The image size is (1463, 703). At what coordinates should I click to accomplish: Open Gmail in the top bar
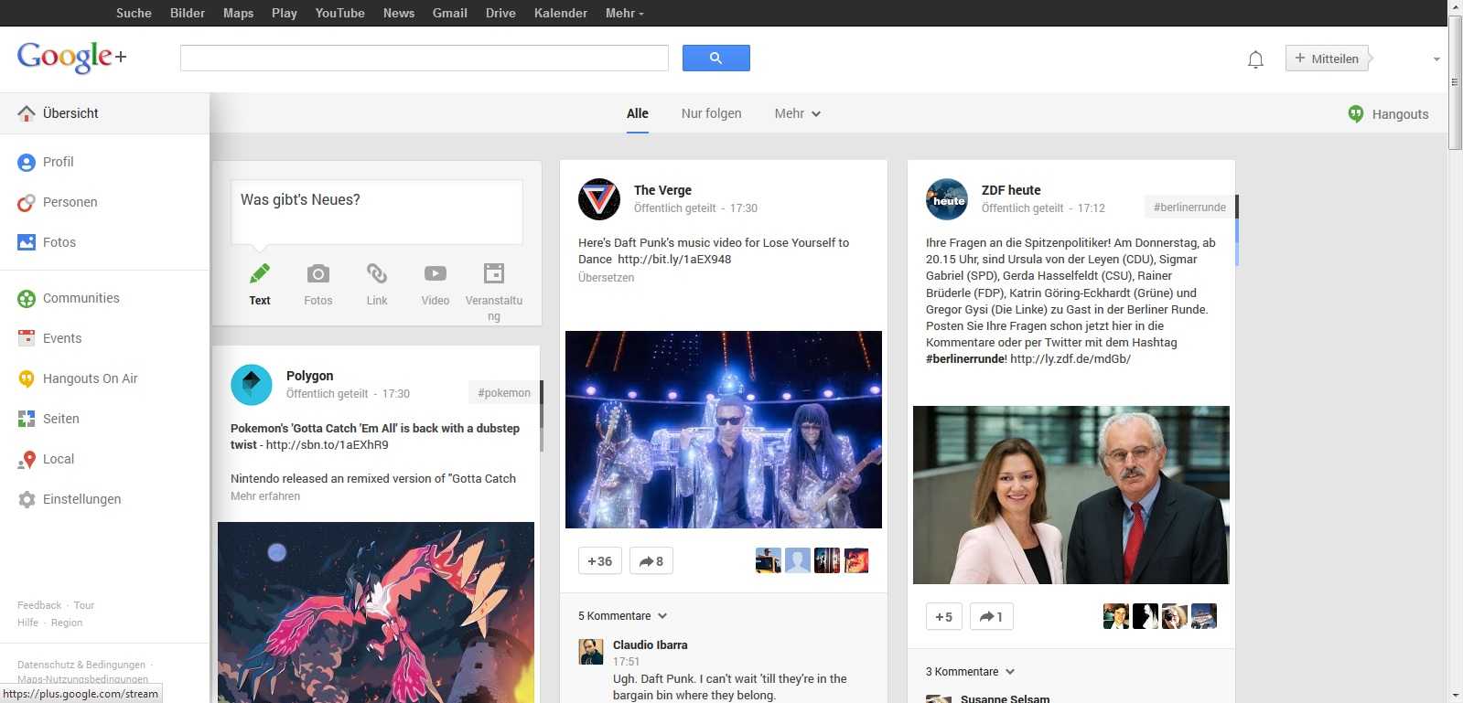(x=450, y=13)
